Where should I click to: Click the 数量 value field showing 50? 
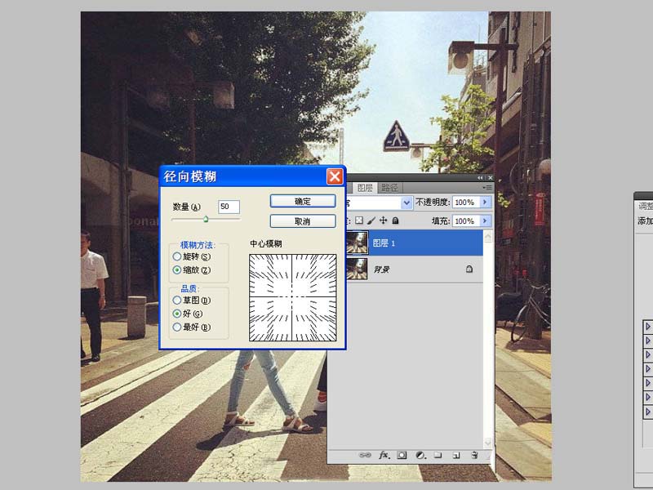(229, 207)
